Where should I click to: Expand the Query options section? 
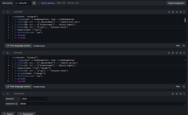click(48, 3)
